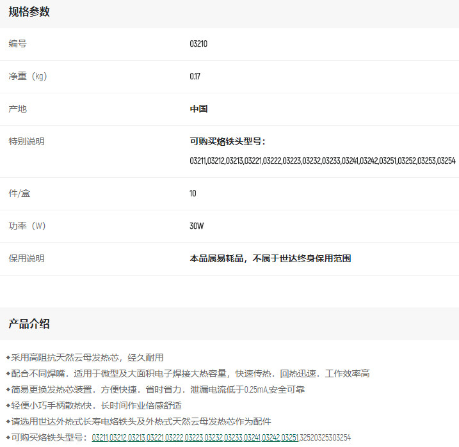This screenshot has width=459, height=447.
Task: Click the 本品属易耗品 warranty note text
Action: click(x=270, y=259)
